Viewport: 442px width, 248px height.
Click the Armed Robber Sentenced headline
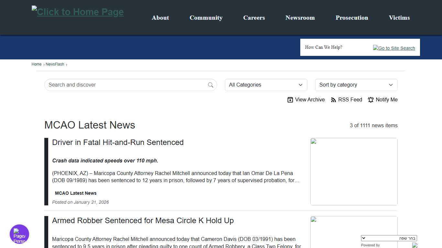tap(143, 221)
